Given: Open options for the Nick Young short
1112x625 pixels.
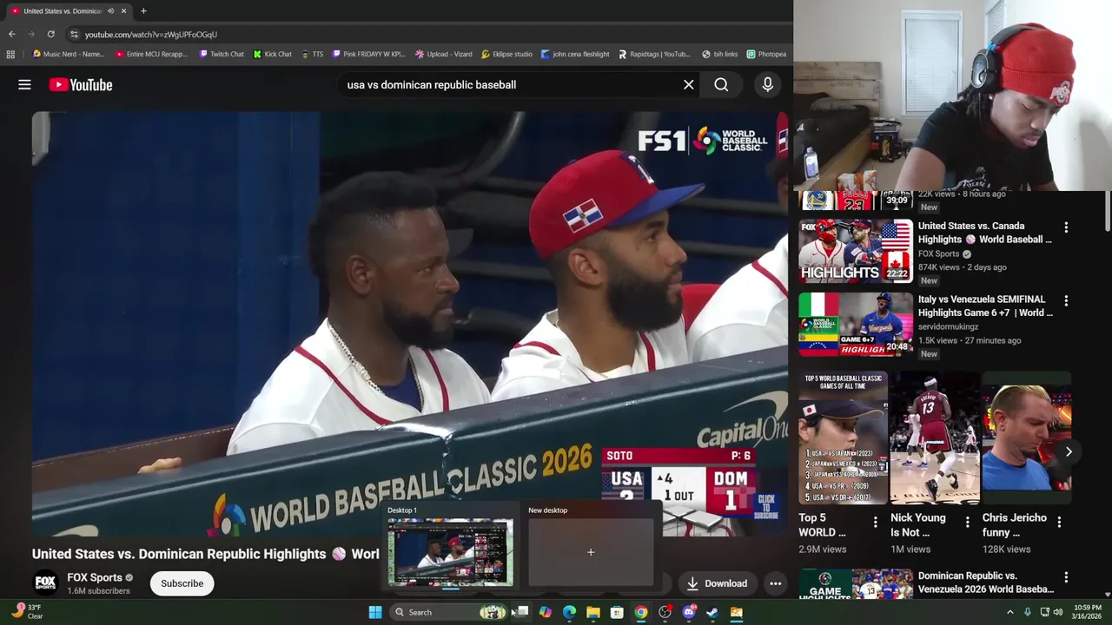Looking at the screenshot, I should (x=967, y=522).
